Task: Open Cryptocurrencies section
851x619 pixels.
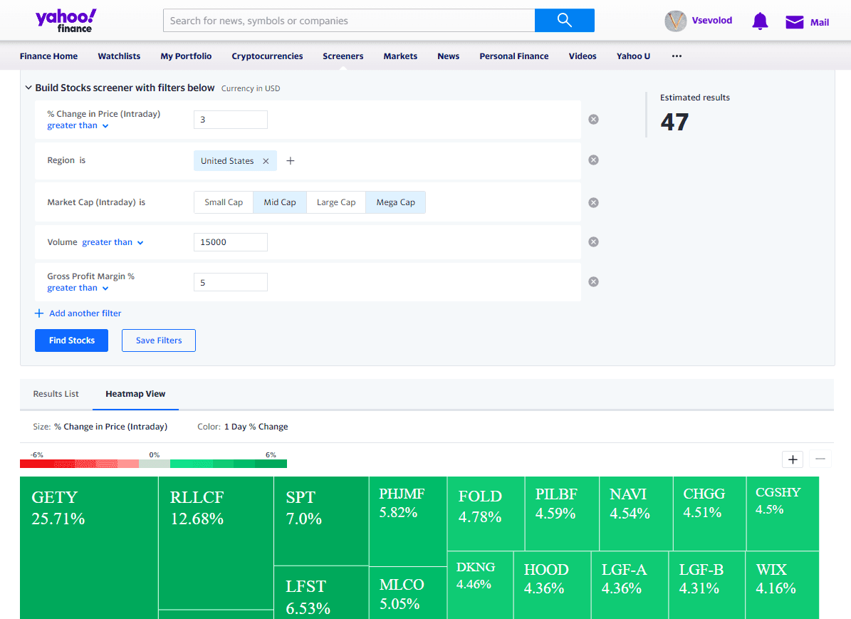Action: (267, 56)
